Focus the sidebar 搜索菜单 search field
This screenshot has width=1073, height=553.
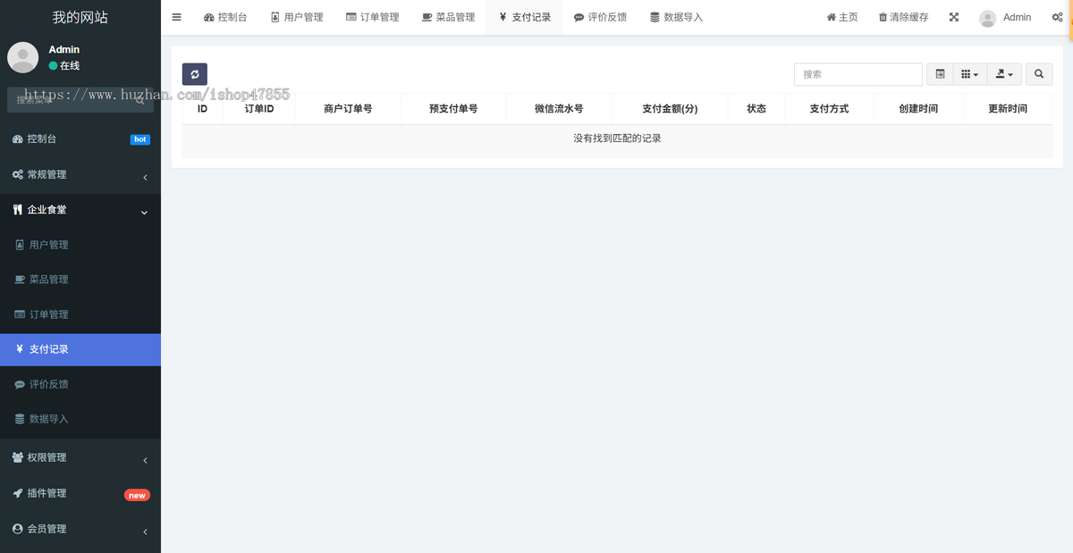[x=70, y=100]
